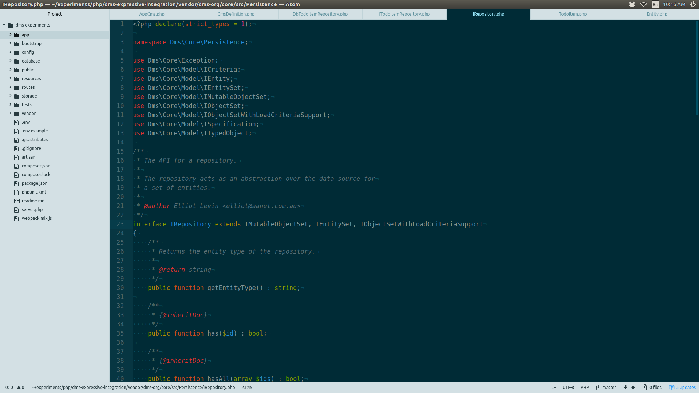Open the Wi-Fi indicator in system tray

643,4
